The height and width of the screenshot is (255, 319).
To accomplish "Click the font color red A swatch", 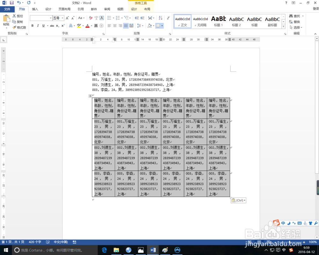I will 87,25.
